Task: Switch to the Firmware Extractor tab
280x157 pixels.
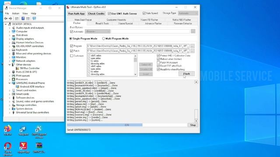Action: click(183, 23)
